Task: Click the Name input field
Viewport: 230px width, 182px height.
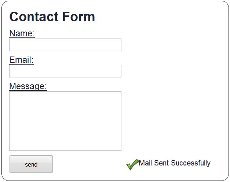Action: [65, 45]
